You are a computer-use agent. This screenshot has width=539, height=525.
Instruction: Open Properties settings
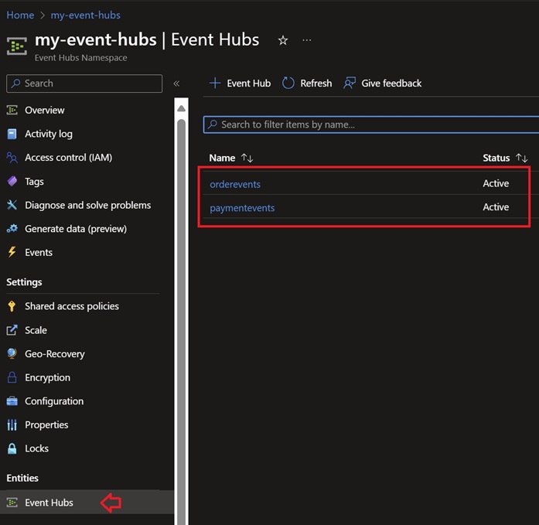coord(46,425)
